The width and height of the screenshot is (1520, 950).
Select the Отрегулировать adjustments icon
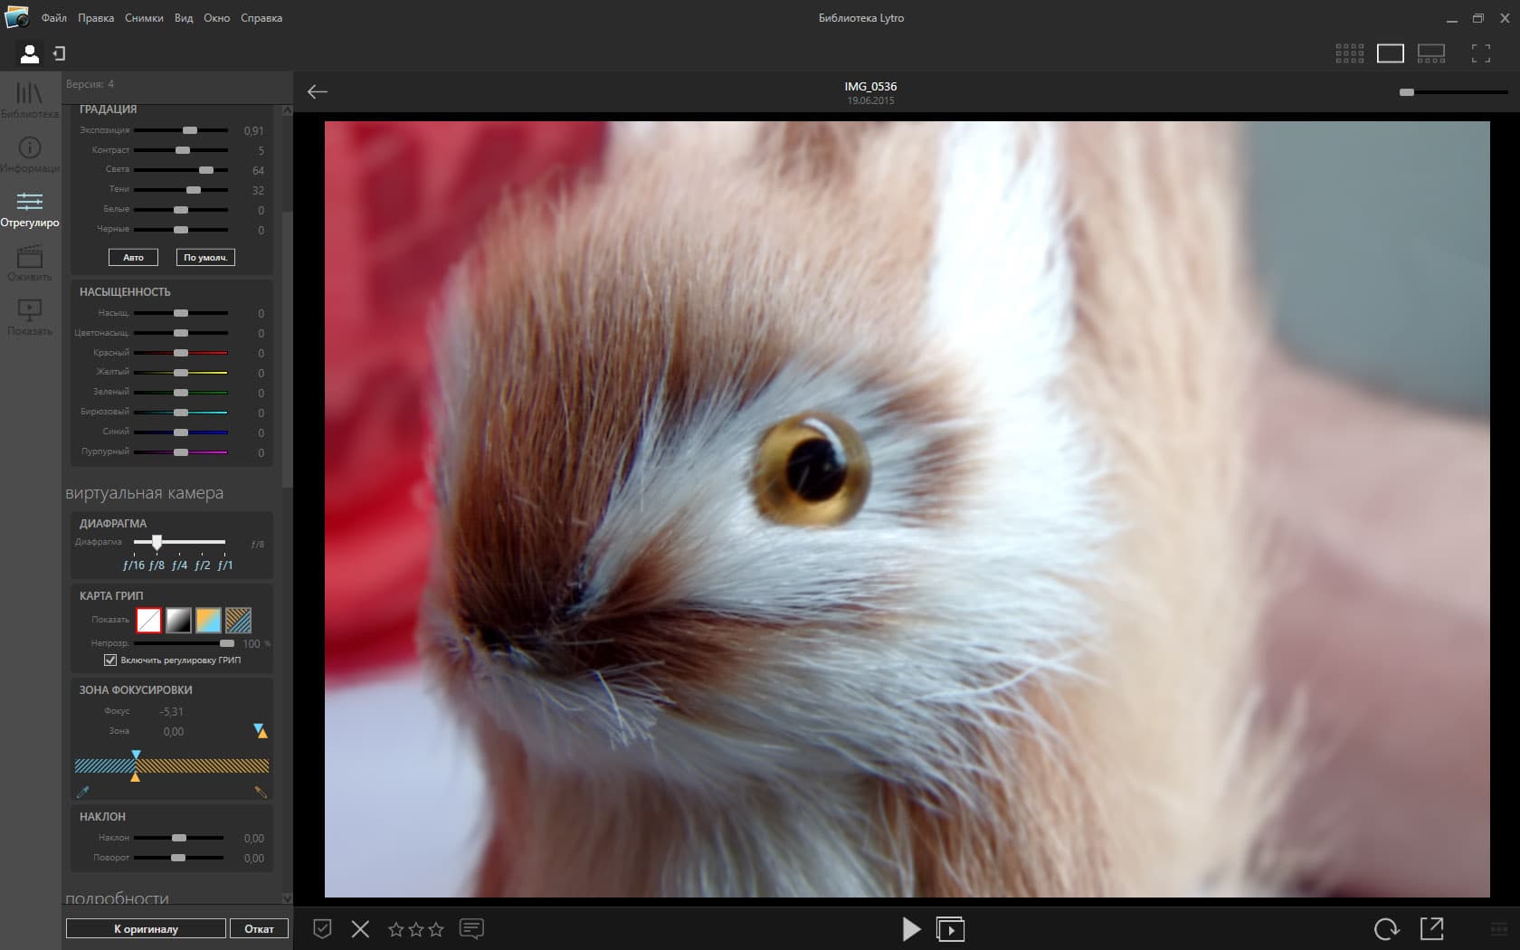click(30, 208)
